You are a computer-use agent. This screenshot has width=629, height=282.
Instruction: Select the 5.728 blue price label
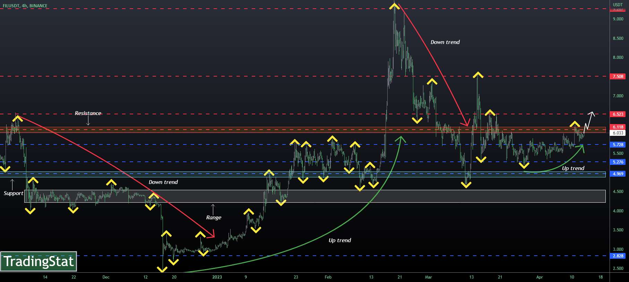[618, 145]
